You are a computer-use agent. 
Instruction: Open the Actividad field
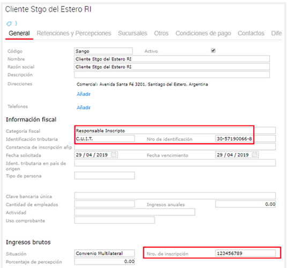click(135, 212)
